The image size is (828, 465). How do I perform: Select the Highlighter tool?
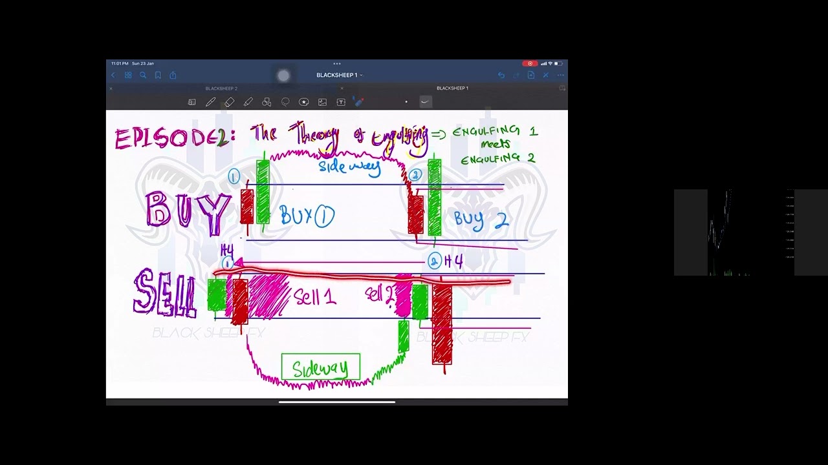[x=248, y=102]
